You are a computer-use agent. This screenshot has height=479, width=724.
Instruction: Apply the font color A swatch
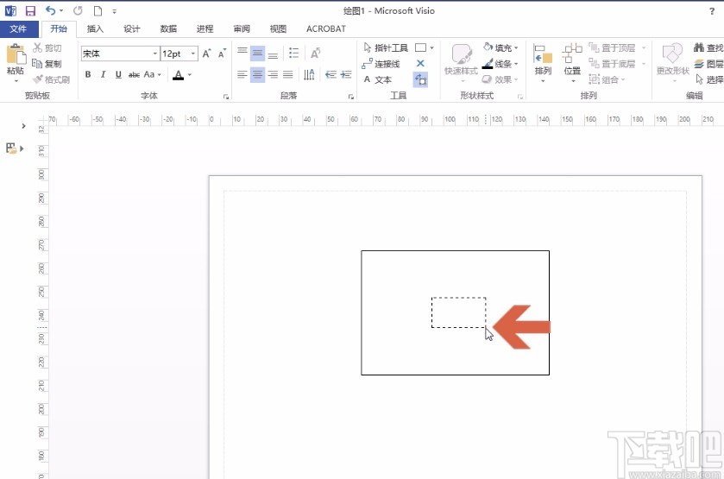(x=179, y=75)
